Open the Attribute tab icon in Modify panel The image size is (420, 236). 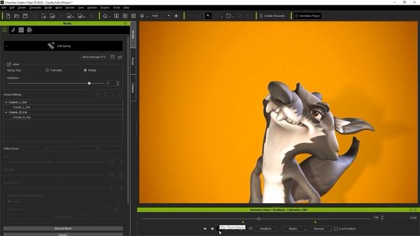pos(5,30)
